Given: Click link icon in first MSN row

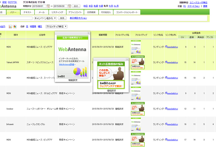Looking at the screenshot, I should 166,47.
